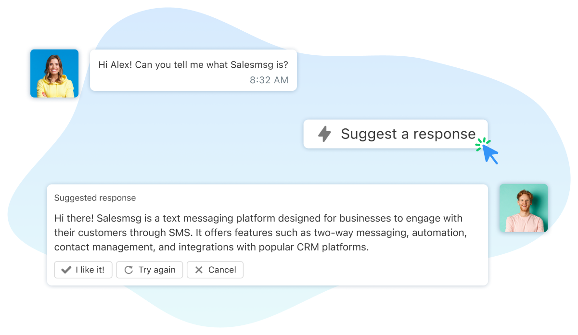
Task: Activate the Suggest a response button
Action: [x=395, y=134]
